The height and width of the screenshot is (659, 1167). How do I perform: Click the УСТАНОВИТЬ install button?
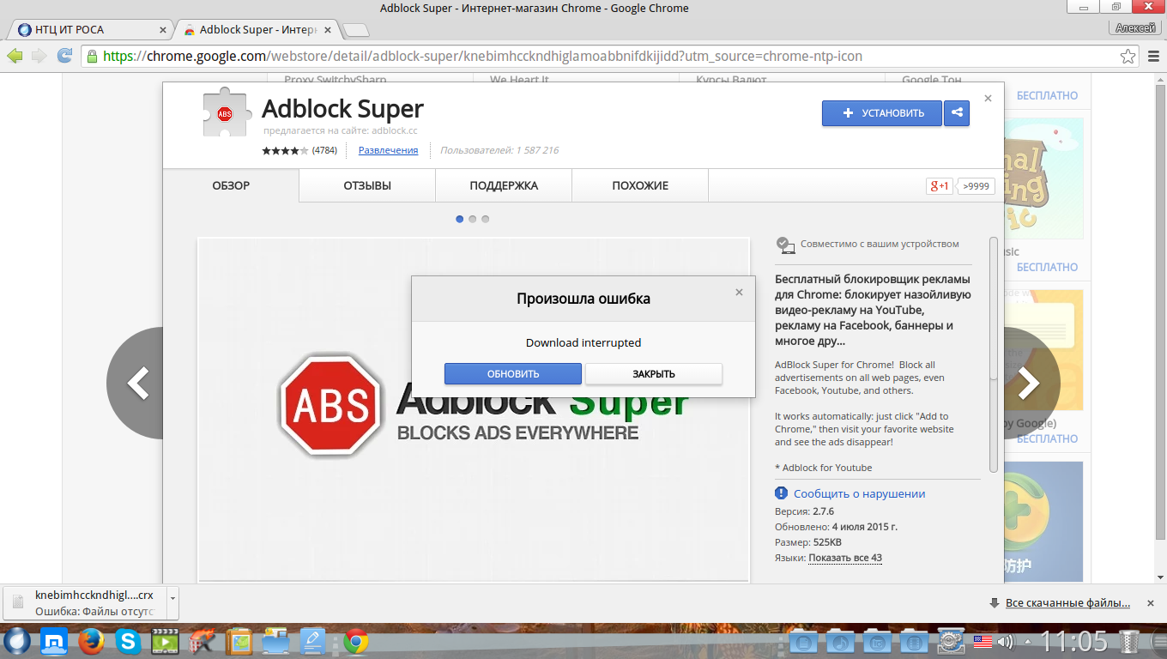[x=882, y=113]
